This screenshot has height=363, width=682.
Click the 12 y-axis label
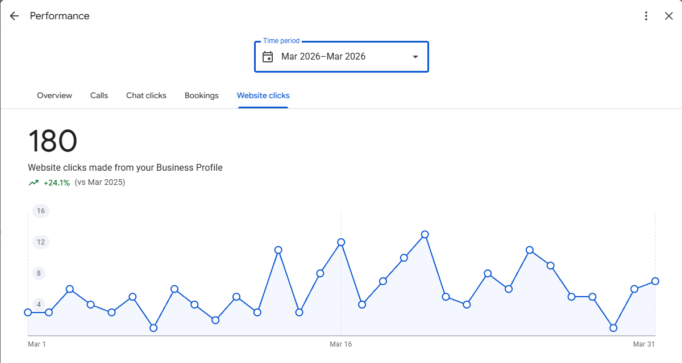(x=41, y=242)
